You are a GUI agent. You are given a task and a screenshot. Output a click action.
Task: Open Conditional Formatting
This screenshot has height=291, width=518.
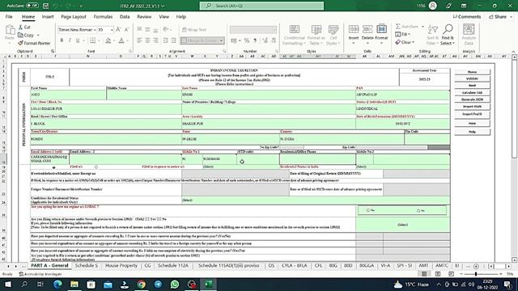pyautogui.click(x=294, y=35)
